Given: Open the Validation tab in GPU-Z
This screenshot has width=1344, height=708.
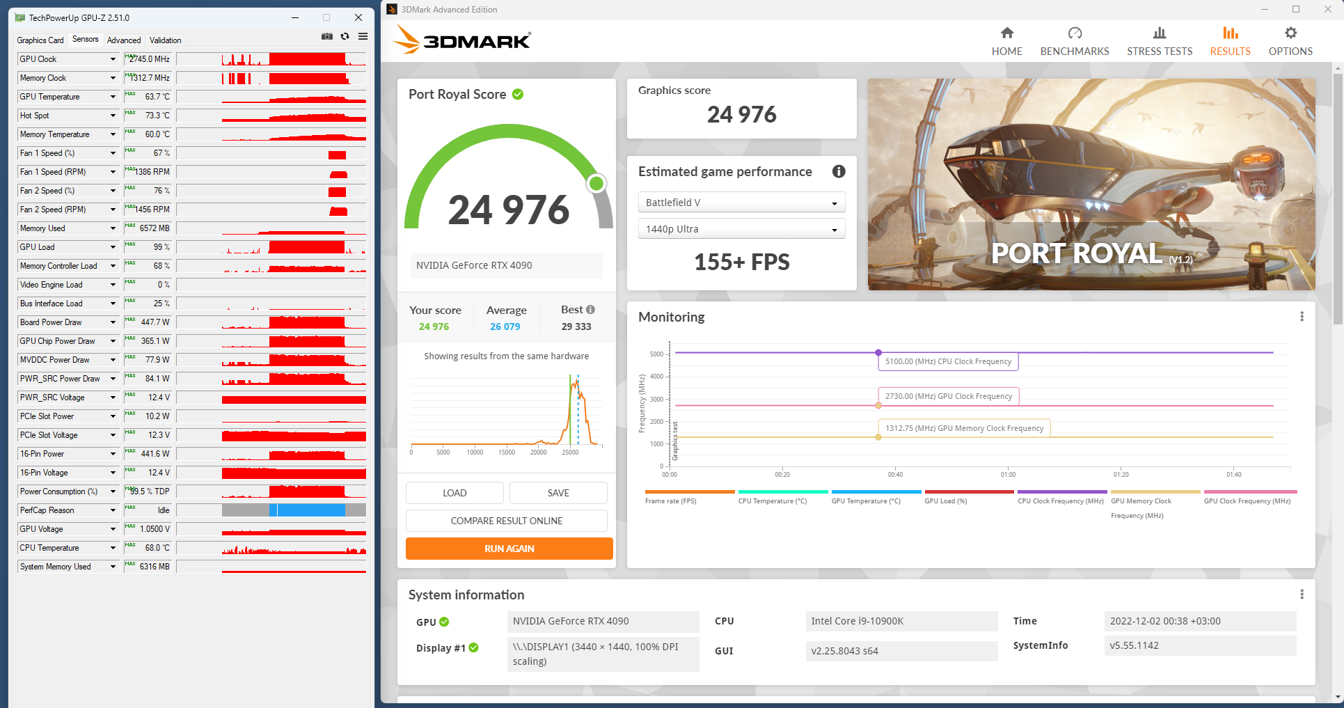Looking at the screenshot, I should 166,40.
